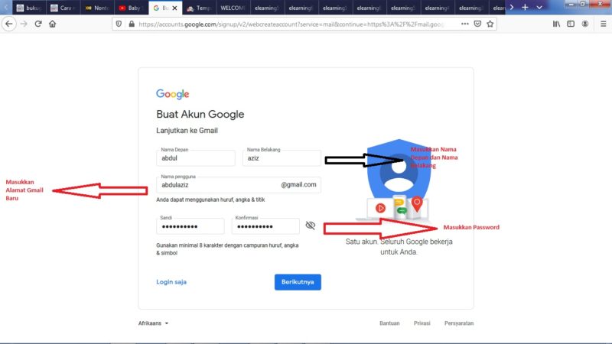Switch to the Nonto tab
612x344 pixels.
[97, 8]
